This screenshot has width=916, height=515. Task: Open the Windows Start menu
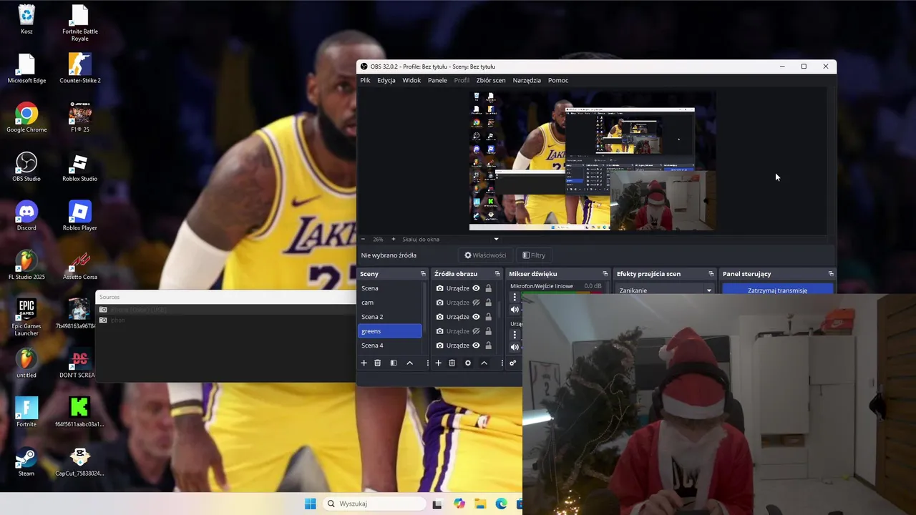coord(310,504)
